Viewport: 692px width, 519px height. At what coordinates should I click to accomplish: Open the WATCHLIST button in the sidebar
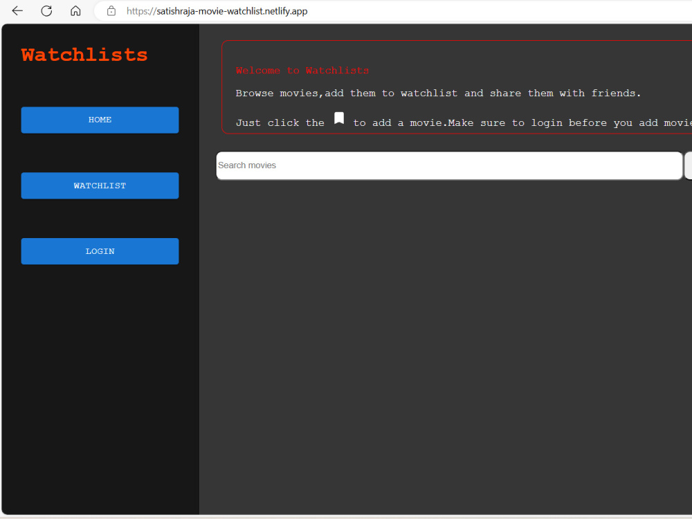point(100,185)
